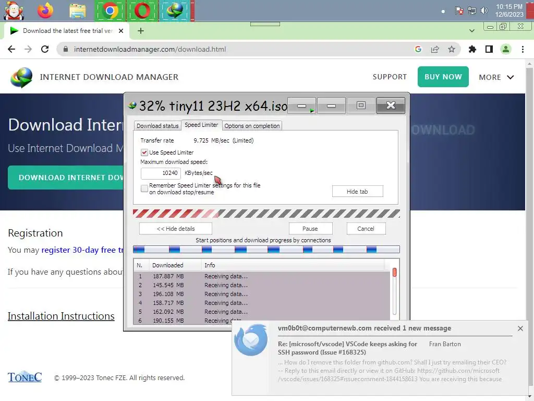The height and width of the screenshot is (401, 534).
Task: Open Chrome extensions puzzle icon
Action: click(472, 49)
